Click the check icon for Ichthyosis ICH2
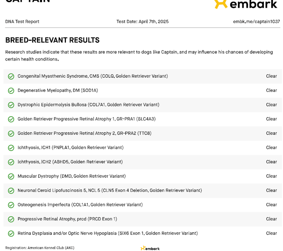Viewport: 283px width, 251px height. [11, 162]
